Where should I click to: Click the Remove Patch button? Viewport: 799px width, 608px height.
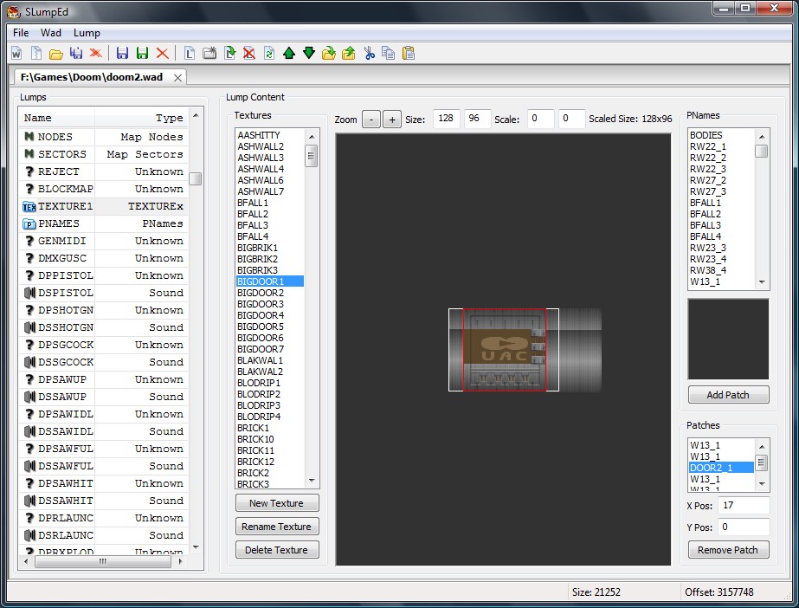728,550
